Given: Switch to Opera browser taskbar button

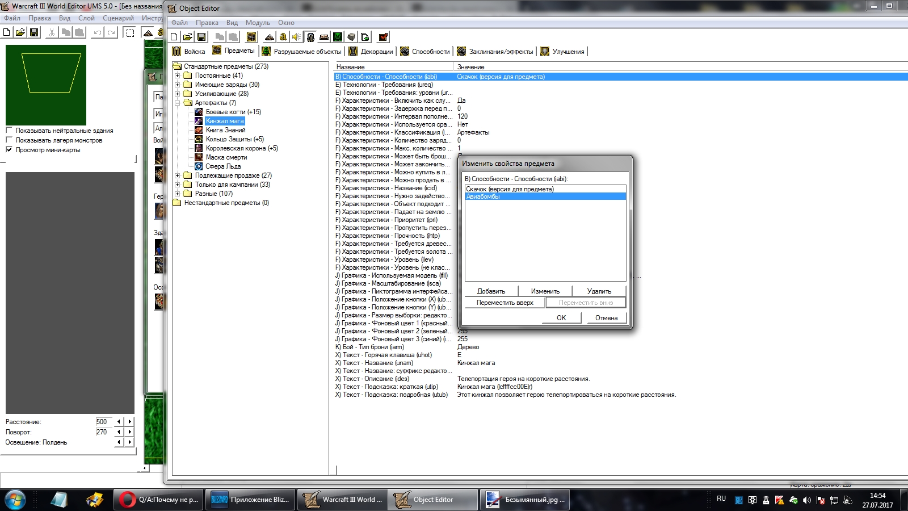Looking at the screenshot, I should pos(158,500).
